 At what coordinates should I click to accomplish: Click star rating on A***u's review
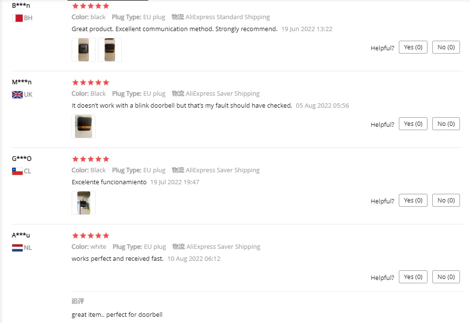(x=91, y=235)
